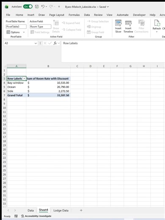This screenshot has height=220, width=165.
Task: Open the Review tab
Action: (98, 15)
